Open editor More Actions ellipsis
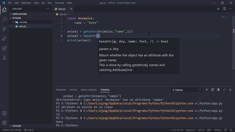This screenshot has height=132, width=235. [x=230, y=9]
